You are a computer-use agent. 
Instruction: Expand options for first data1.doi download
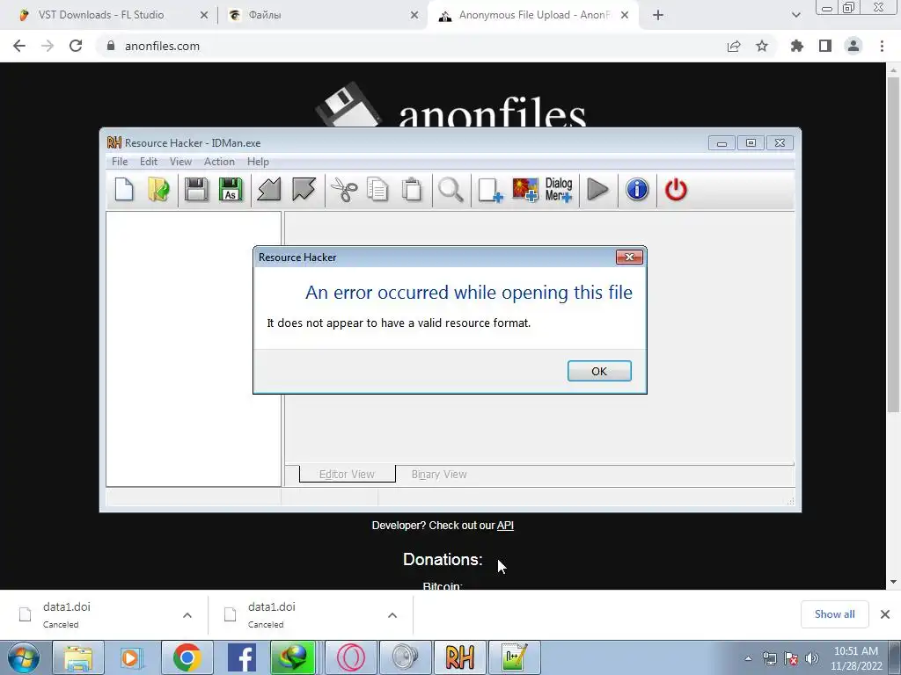click(187, 615)
